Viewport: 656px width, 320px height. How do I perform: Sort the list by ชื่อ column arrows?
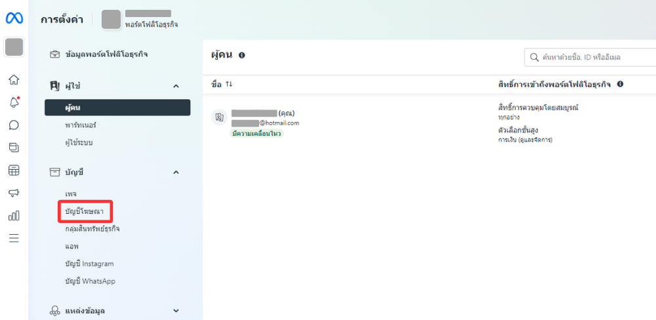pyautogui.click(x=228, y=84)
